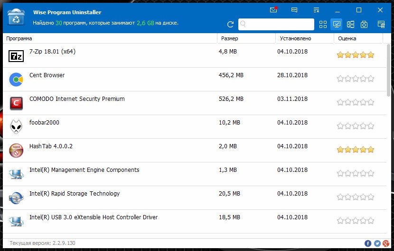Maximize the Wise Program Uninstaller window
Screen dimensions: 394x251
click(359, 10)
